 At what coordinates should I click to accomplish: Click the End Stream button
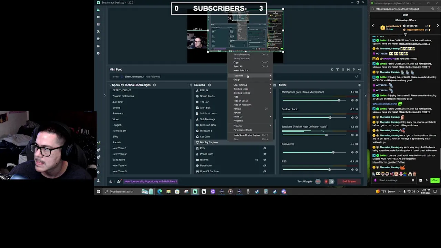point(349,182)
